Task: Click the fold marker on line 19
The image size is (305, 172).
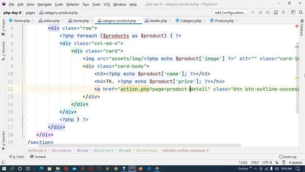Action: click(x=25, y=142)
